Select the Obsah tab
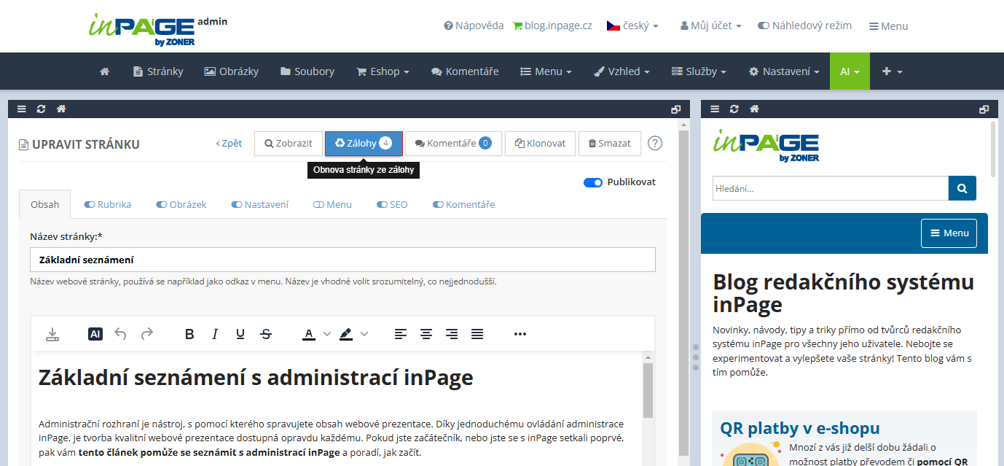This screenshot has height=466, width=1004. [45, 204]
